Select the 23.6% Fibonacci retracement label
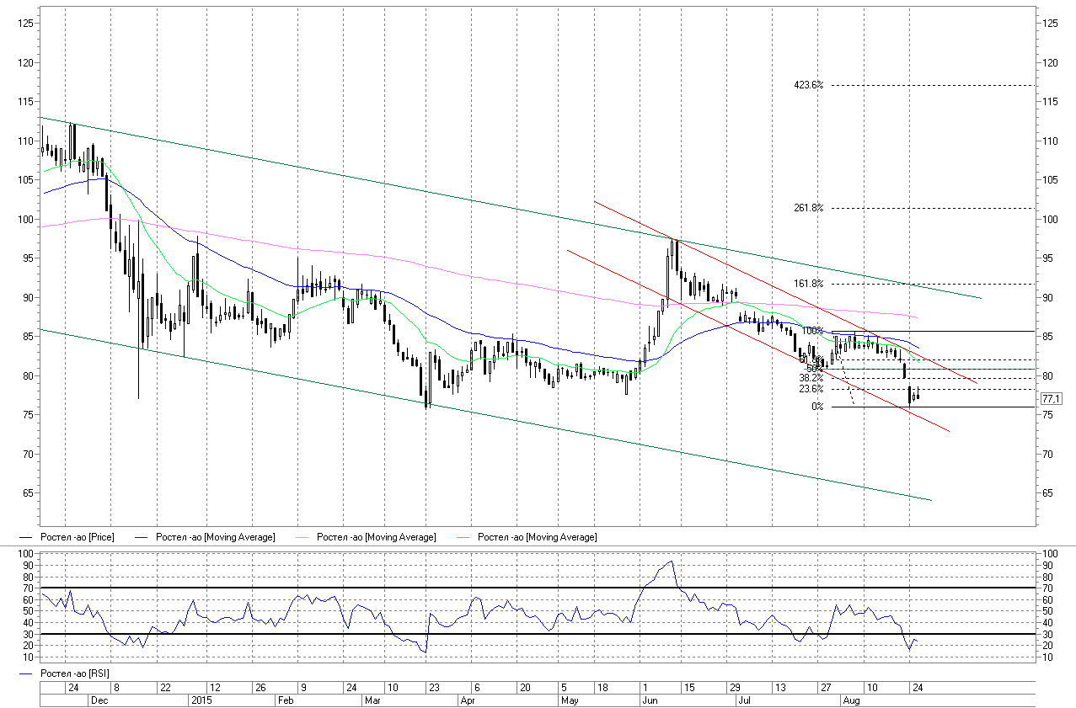 (x=811, y=390)
